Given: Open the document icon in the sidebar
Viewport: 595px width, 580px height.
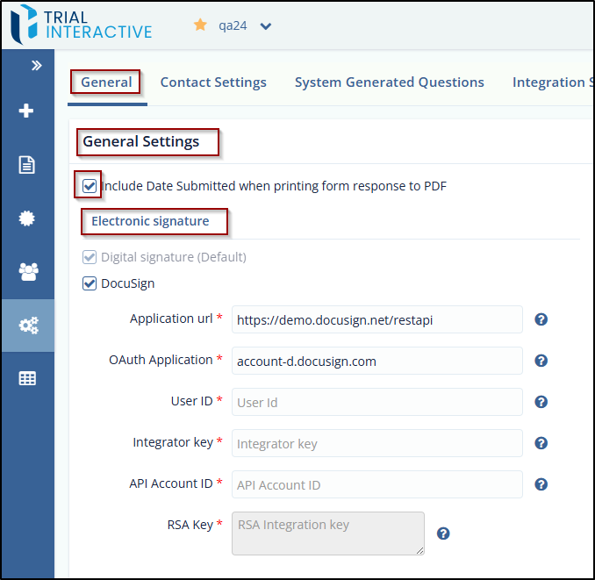Looking at the screenshot, I should point(27,165).
